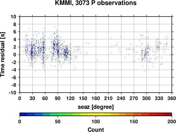Select the dark blue segment of the colorbar
Image resolution: width=176 pixels, height=132 pixels.
24,114
